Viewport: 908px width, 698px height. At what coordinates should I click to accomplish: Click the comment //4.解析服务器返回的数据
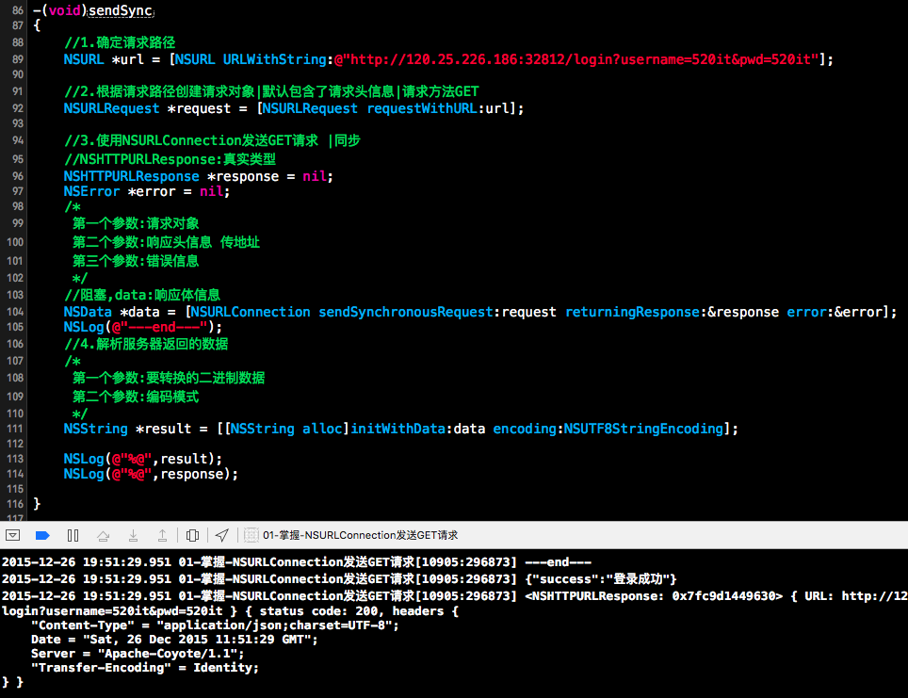146,344
